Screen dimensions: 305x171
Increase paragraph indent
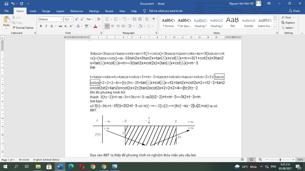pos(140,19)
